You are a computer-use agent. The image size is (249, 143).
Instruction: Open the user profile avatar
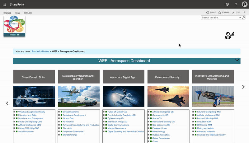click(x=244, y=4)
